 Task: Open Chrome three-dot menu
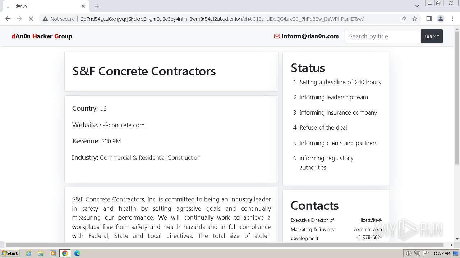[452, 19]
